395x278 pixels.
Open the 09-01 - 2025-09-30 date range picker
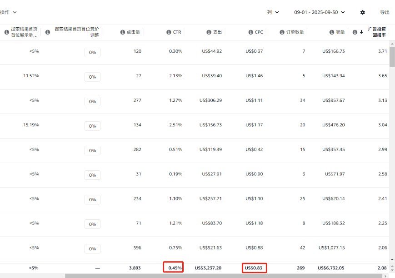click(x=319, y=12)
